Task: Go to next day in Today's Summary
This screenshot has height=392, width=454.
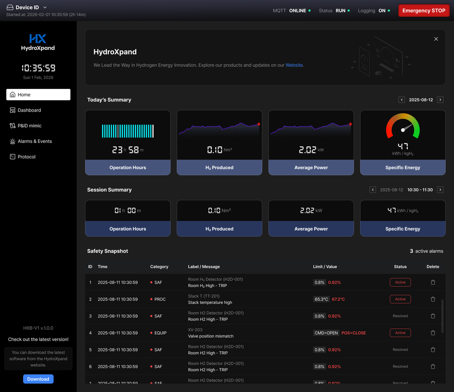Action: pos(440,100)
